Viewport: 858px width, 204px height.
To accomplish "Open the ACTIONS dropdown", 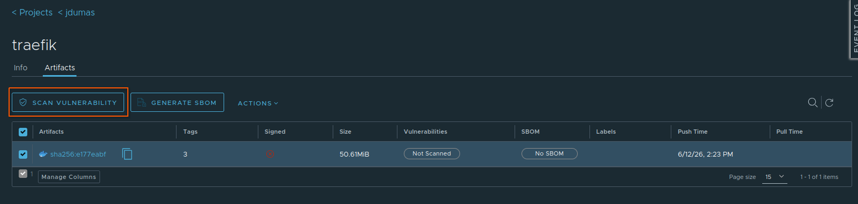I will click(x=258, y=103).
